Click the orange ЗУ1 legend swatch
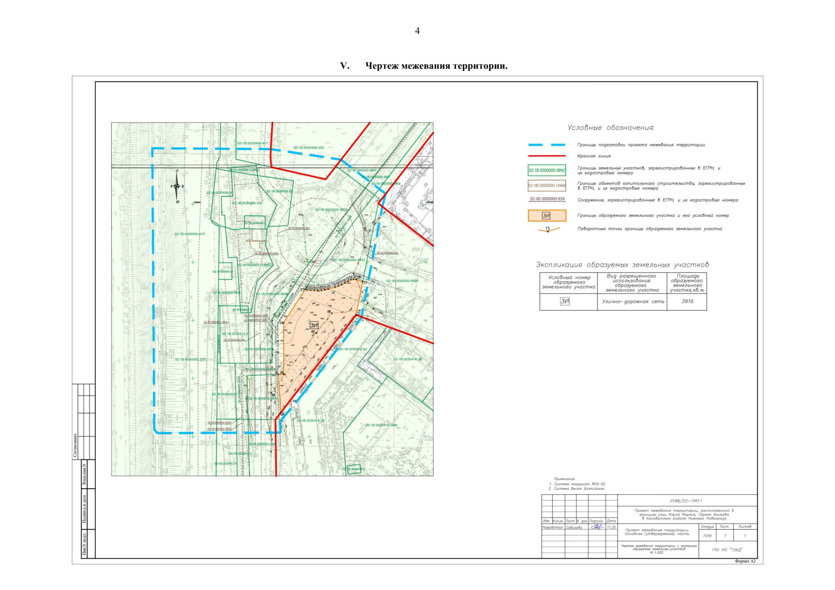Screen dimensions: 835x590 547,215
